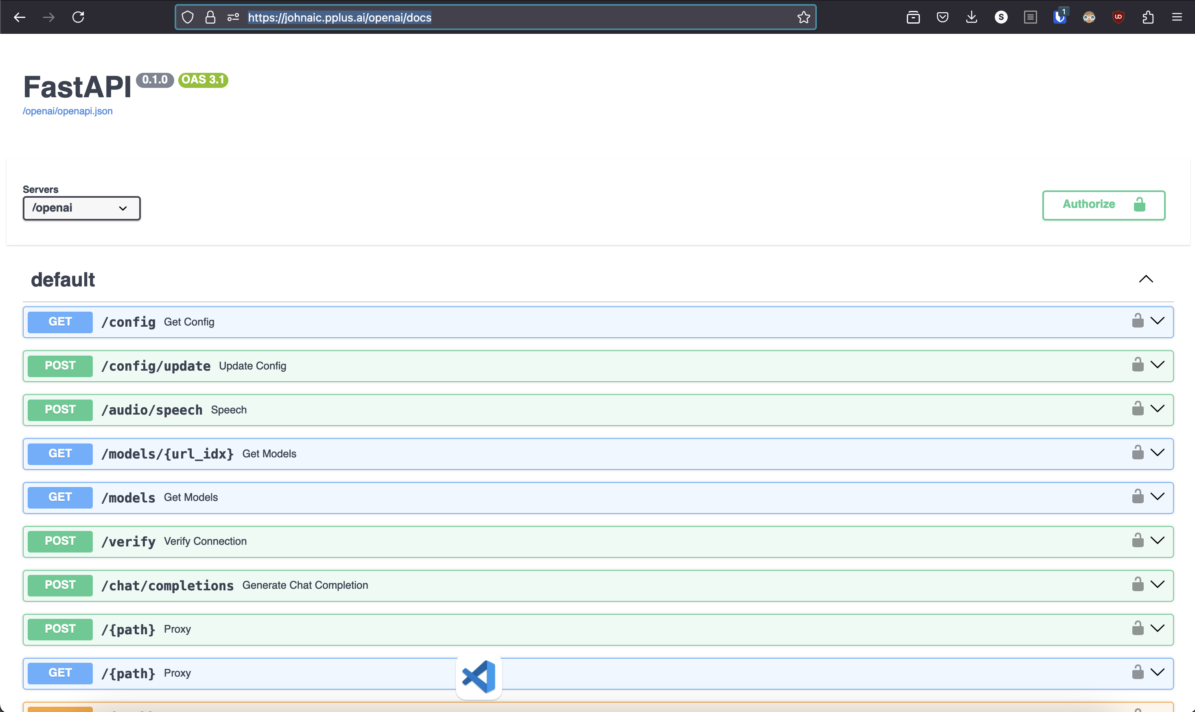The image size is (1195, 712).
Task: Click the 0.1.0 version badge
Action: pyautogui.click(x=155, y=80)
